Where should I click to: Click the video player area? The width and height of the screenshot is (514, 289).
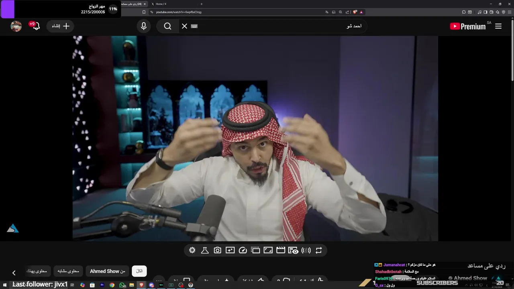[255, 138]
